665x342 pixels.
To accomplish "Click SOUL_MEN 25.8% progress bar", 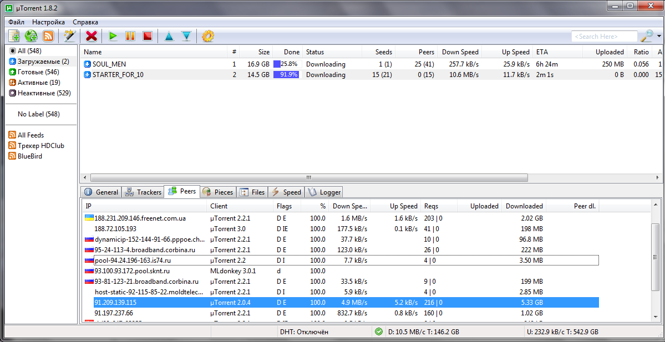I will coord(287,64).
